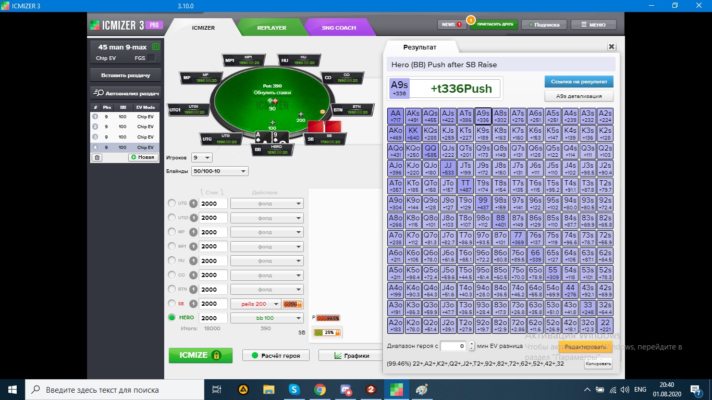The height and width of the screenshot is (400, 712).
Task: Close the Результат panel
Action: coord(612,47)
